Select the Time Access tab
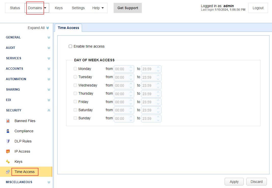Viewport: 272px width, 188px height. click(x=68, y=28)
